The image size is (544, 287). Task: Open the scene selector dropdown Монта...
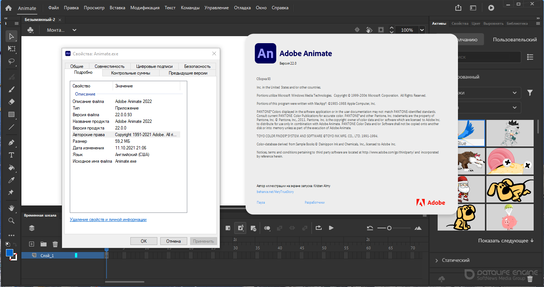point(62,30)
